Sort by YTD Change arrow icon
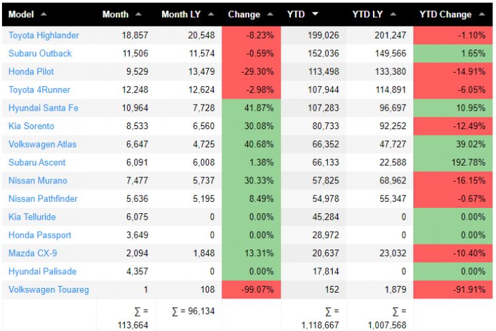This screenshot has height=331, width=496. click(481, 15)
